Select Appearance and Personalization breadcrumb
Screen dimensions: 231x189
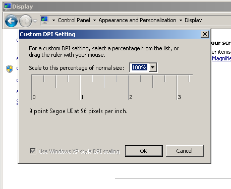point(137,20)
